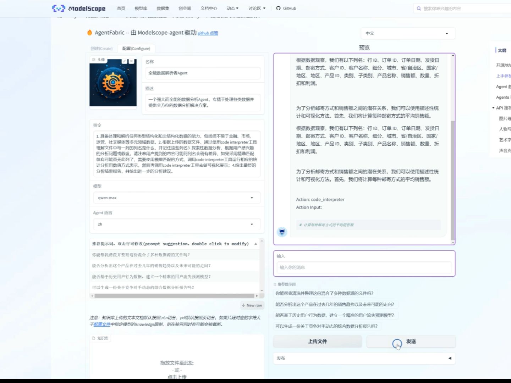Expand the 动态 navigation menu

tap(232, 8)
